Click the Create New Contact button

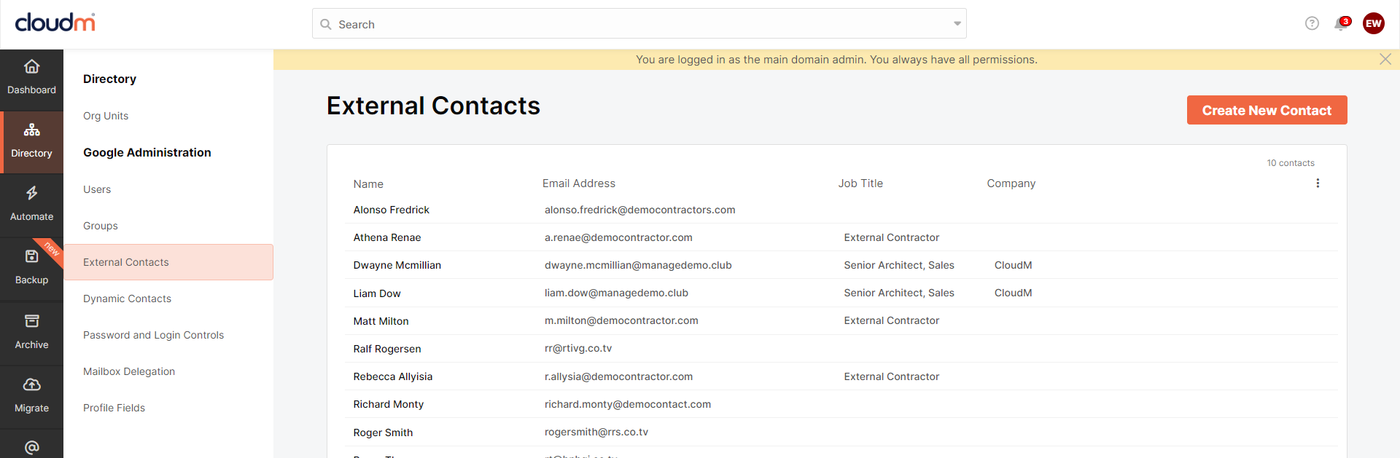[1267, 110]
